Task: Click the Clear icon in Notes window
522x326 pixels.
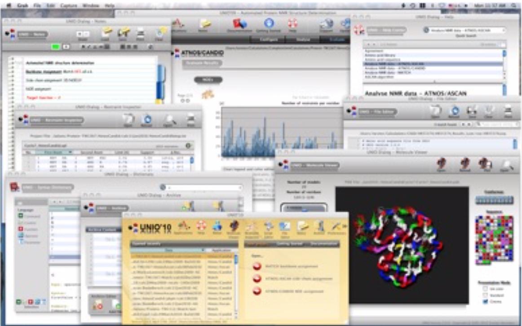Action: coord(160,34)
